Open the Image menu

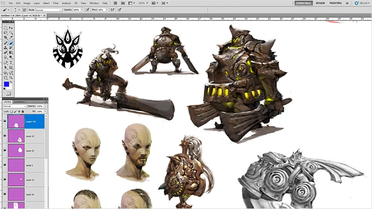27,3
